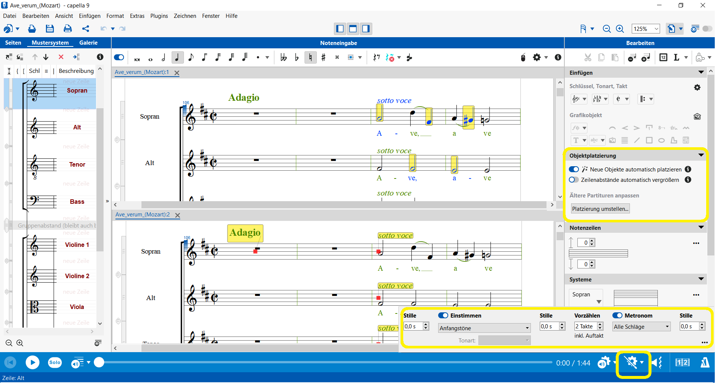Open the Einfügen menu
This screenshot has width=717, height=383.
click(90, 16)
